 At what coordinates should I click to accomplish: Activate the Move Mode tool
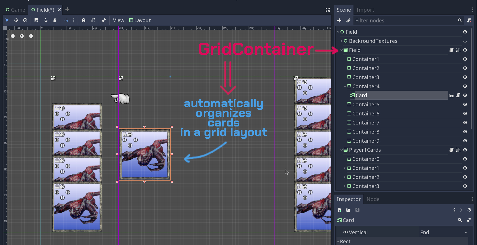click(16, 20)
